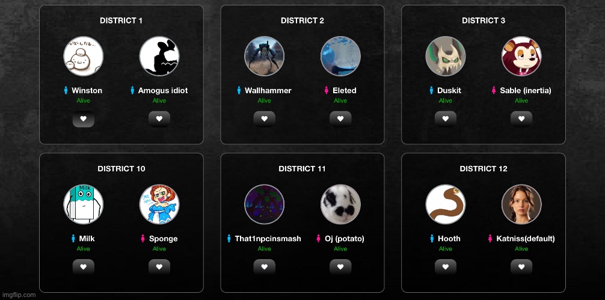605x300 pixels.
Task: Toggle the heart for Sable (inertia)
Action: [521, 119]
